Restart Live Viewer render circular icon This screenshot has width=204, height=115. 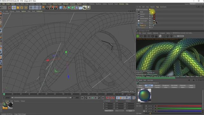pyautogui.click(x=142, y=36)
